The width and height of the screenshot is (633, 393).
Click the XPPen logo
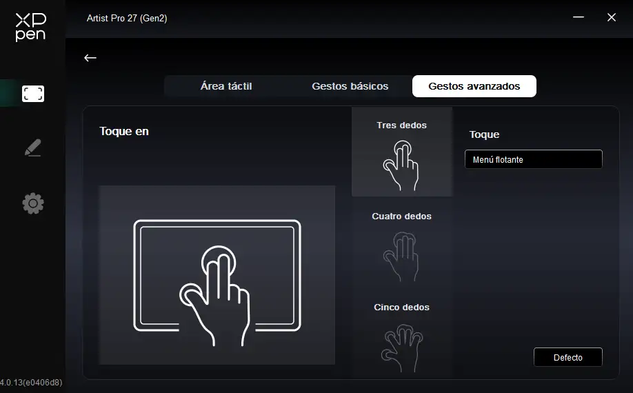click(x=30, y=26)
